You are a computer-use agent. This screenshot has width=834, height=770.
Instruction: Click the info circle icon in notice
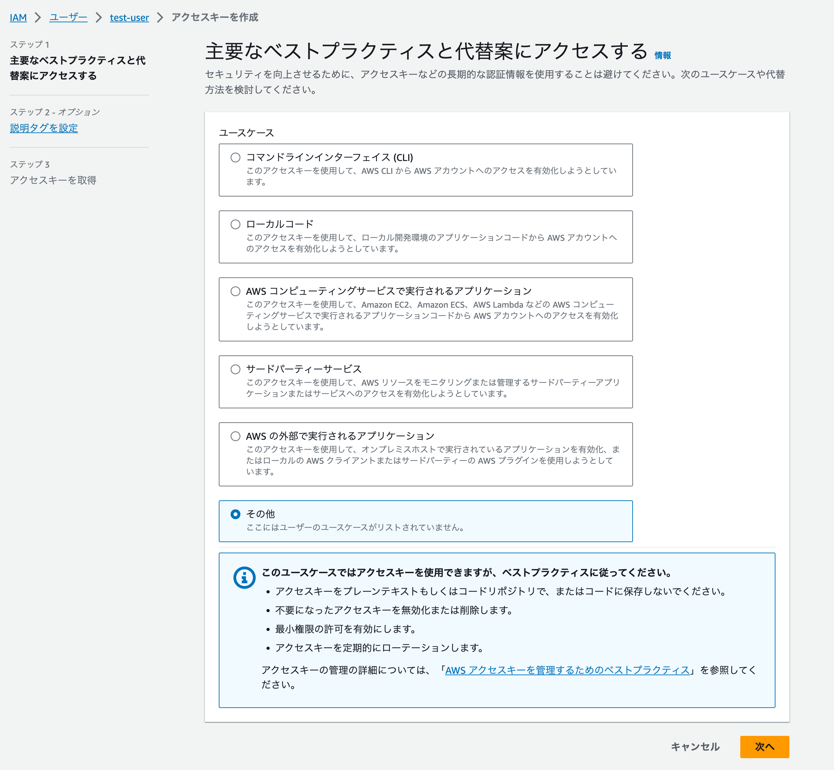245,578
